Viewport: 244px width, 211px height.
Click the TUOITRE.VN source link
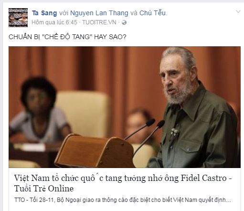tap(99, 22)
